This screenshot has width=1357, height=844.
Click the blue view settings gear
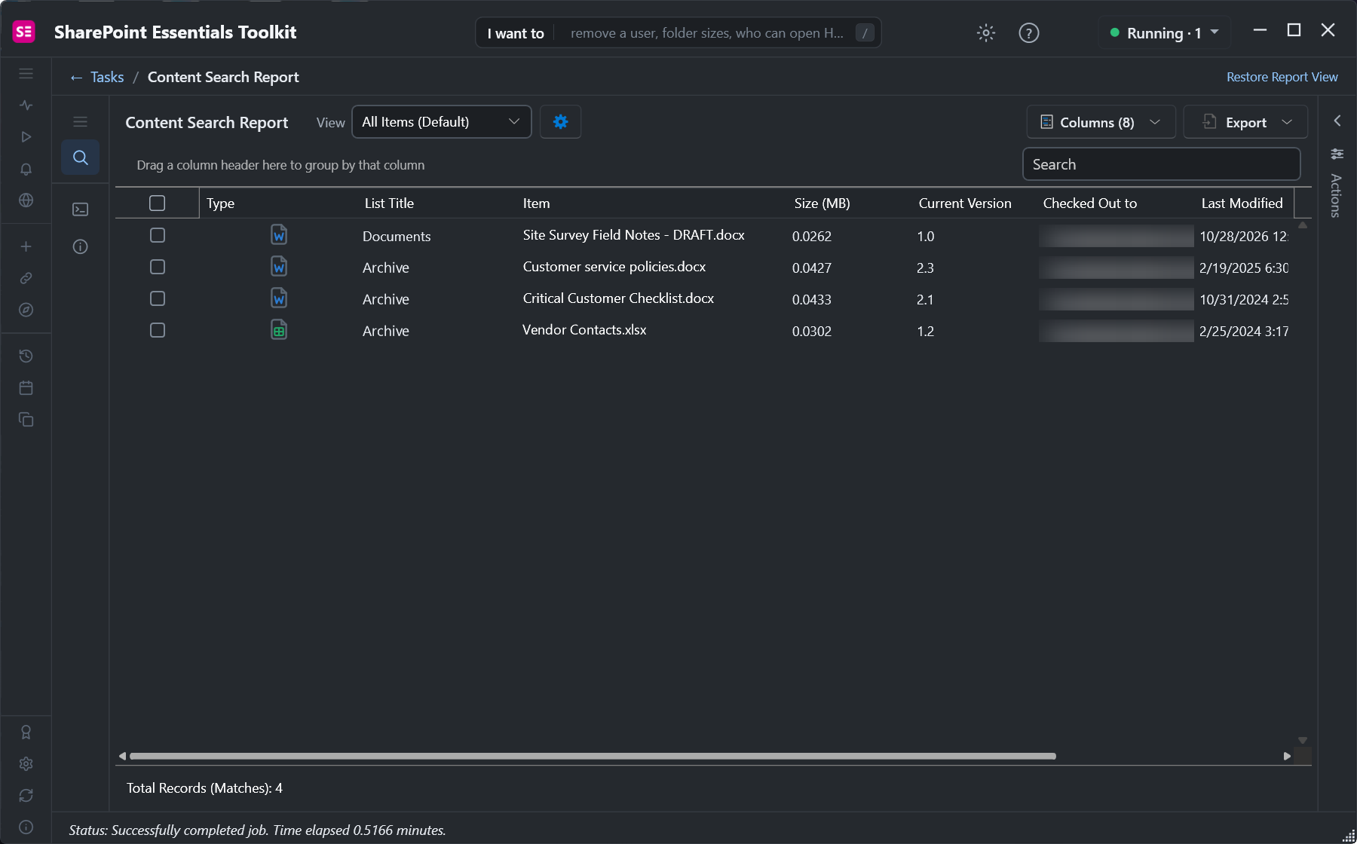(560, 121)
